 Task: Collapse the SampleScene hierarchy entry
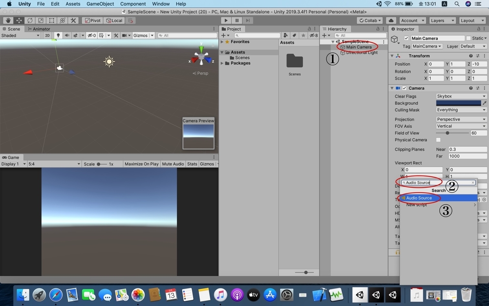coord(333,42)
